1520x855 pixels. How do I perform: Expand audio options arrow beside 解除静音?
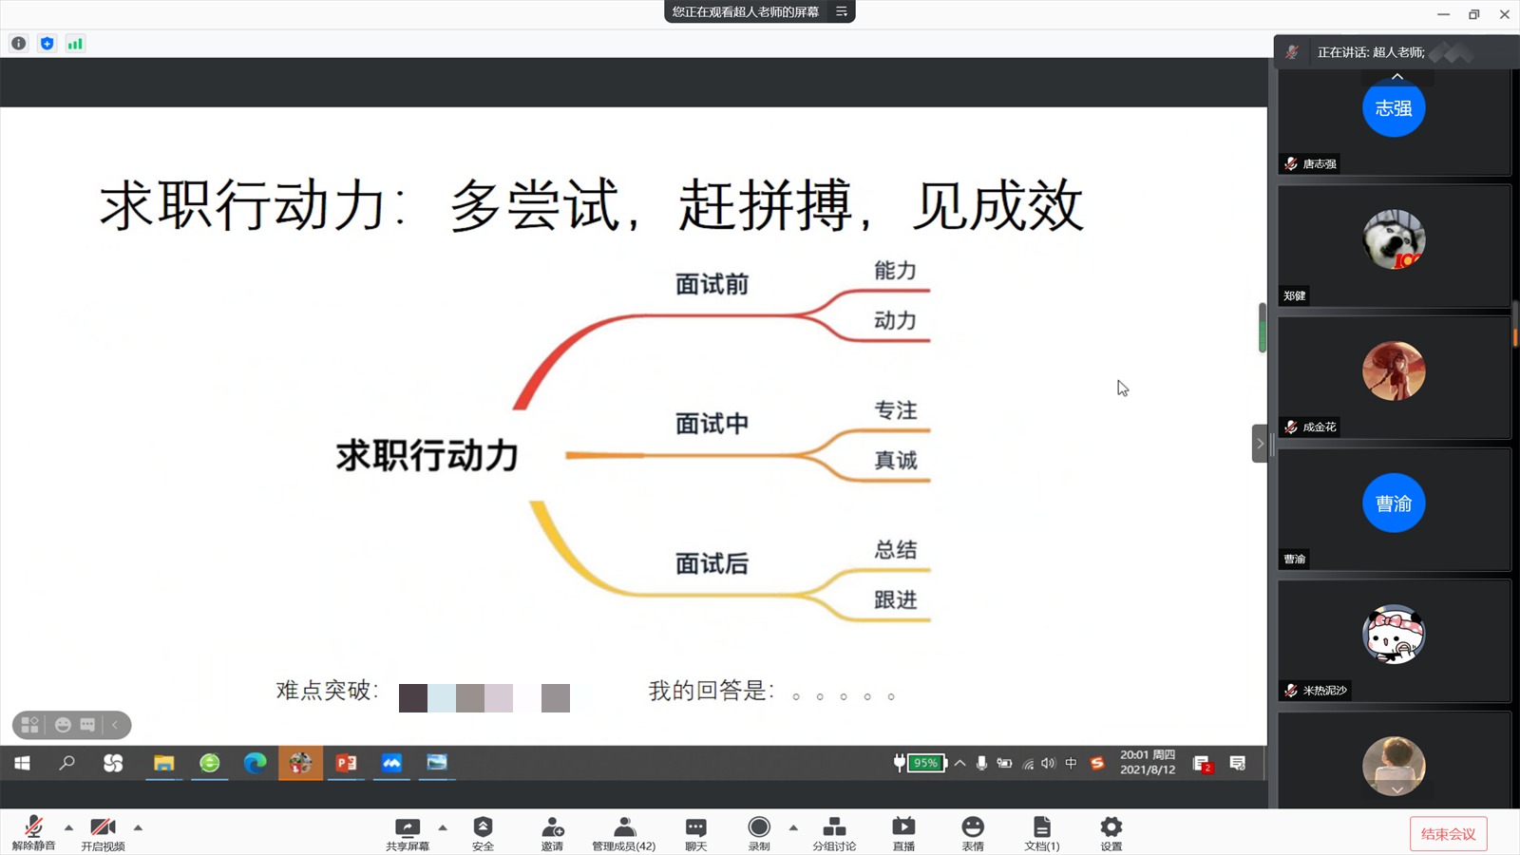(68, 827)
